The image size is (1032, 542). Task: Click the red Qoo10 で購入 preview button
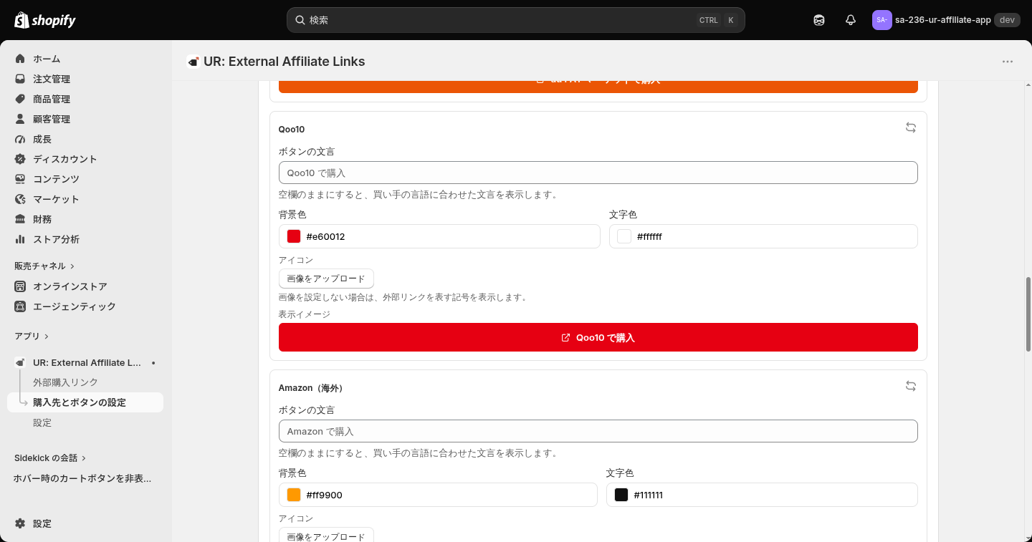pos(598,337)
